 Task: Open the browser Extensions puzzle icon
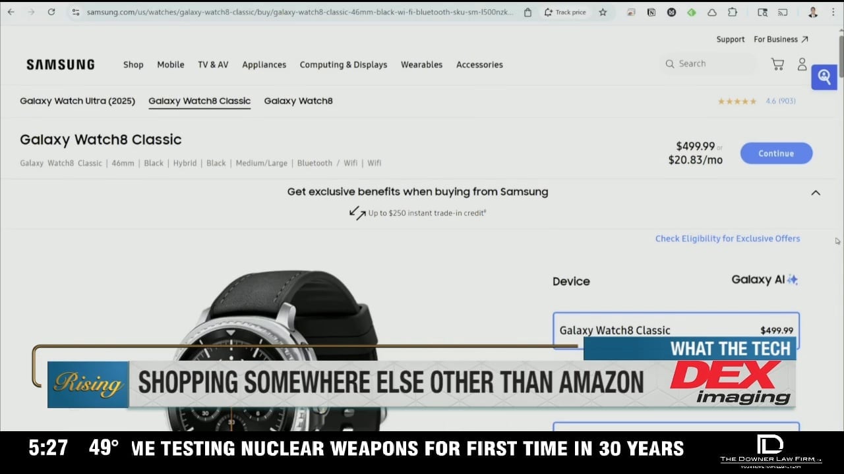(733, 12)
